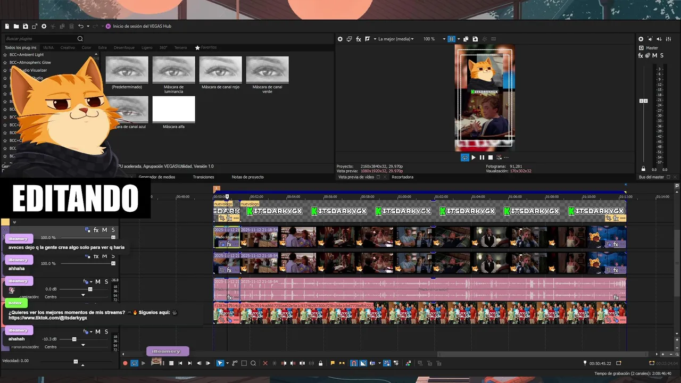Solo the Master bus

coord(661,55)
